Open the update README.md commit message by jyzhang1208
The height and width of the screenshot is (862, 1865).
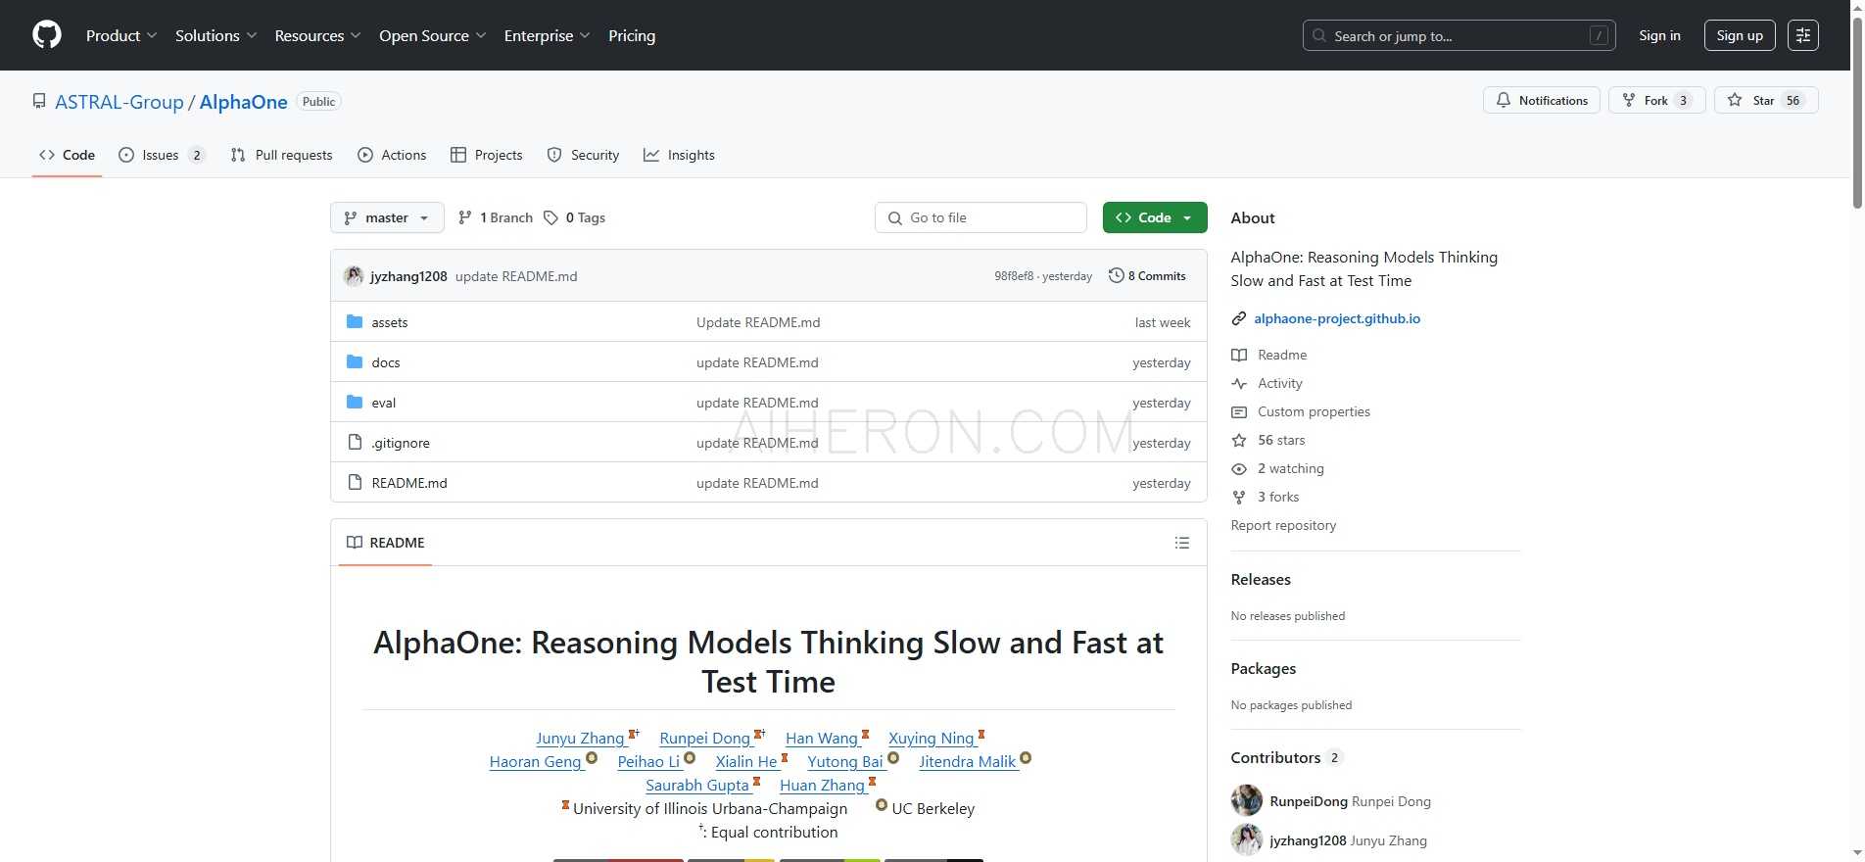pos(516,276)
